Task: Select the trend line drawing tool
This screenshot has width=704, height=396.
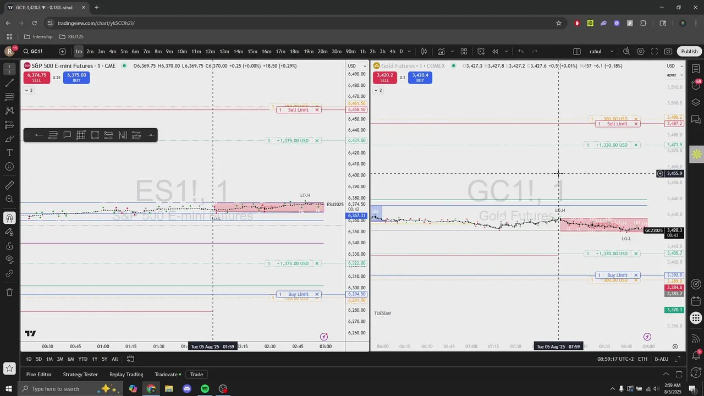Action: click(x=9, y=83)
